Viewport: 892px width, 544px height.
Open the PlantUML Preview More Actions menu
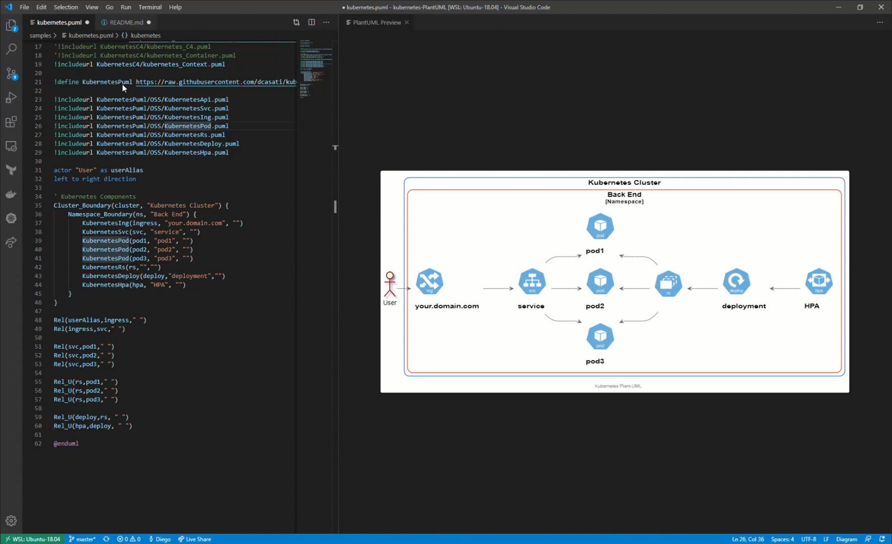[x=879, y=22]
